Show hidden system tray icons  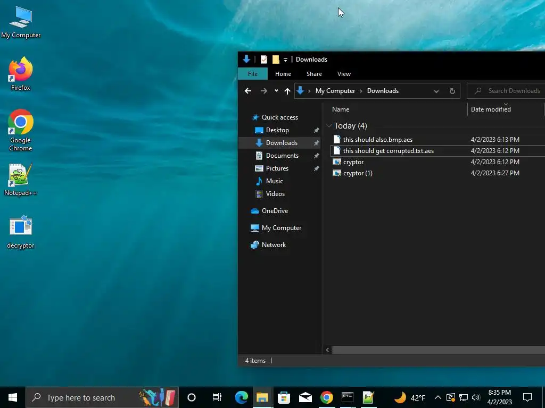(x=438, y=397)
